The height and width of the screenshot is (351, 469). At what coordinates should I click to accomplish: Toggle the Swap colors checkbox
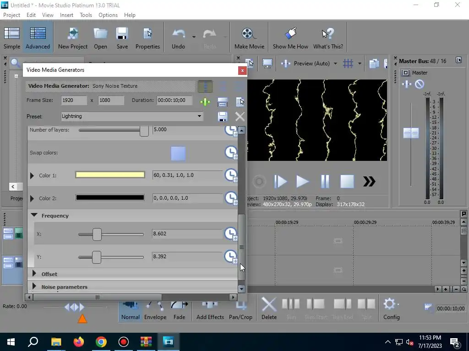(178, 153)
